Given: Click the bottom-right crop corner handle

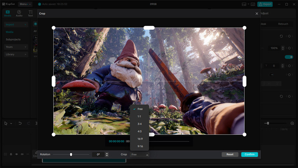Looking at the screenshot, I should point(244,135).
